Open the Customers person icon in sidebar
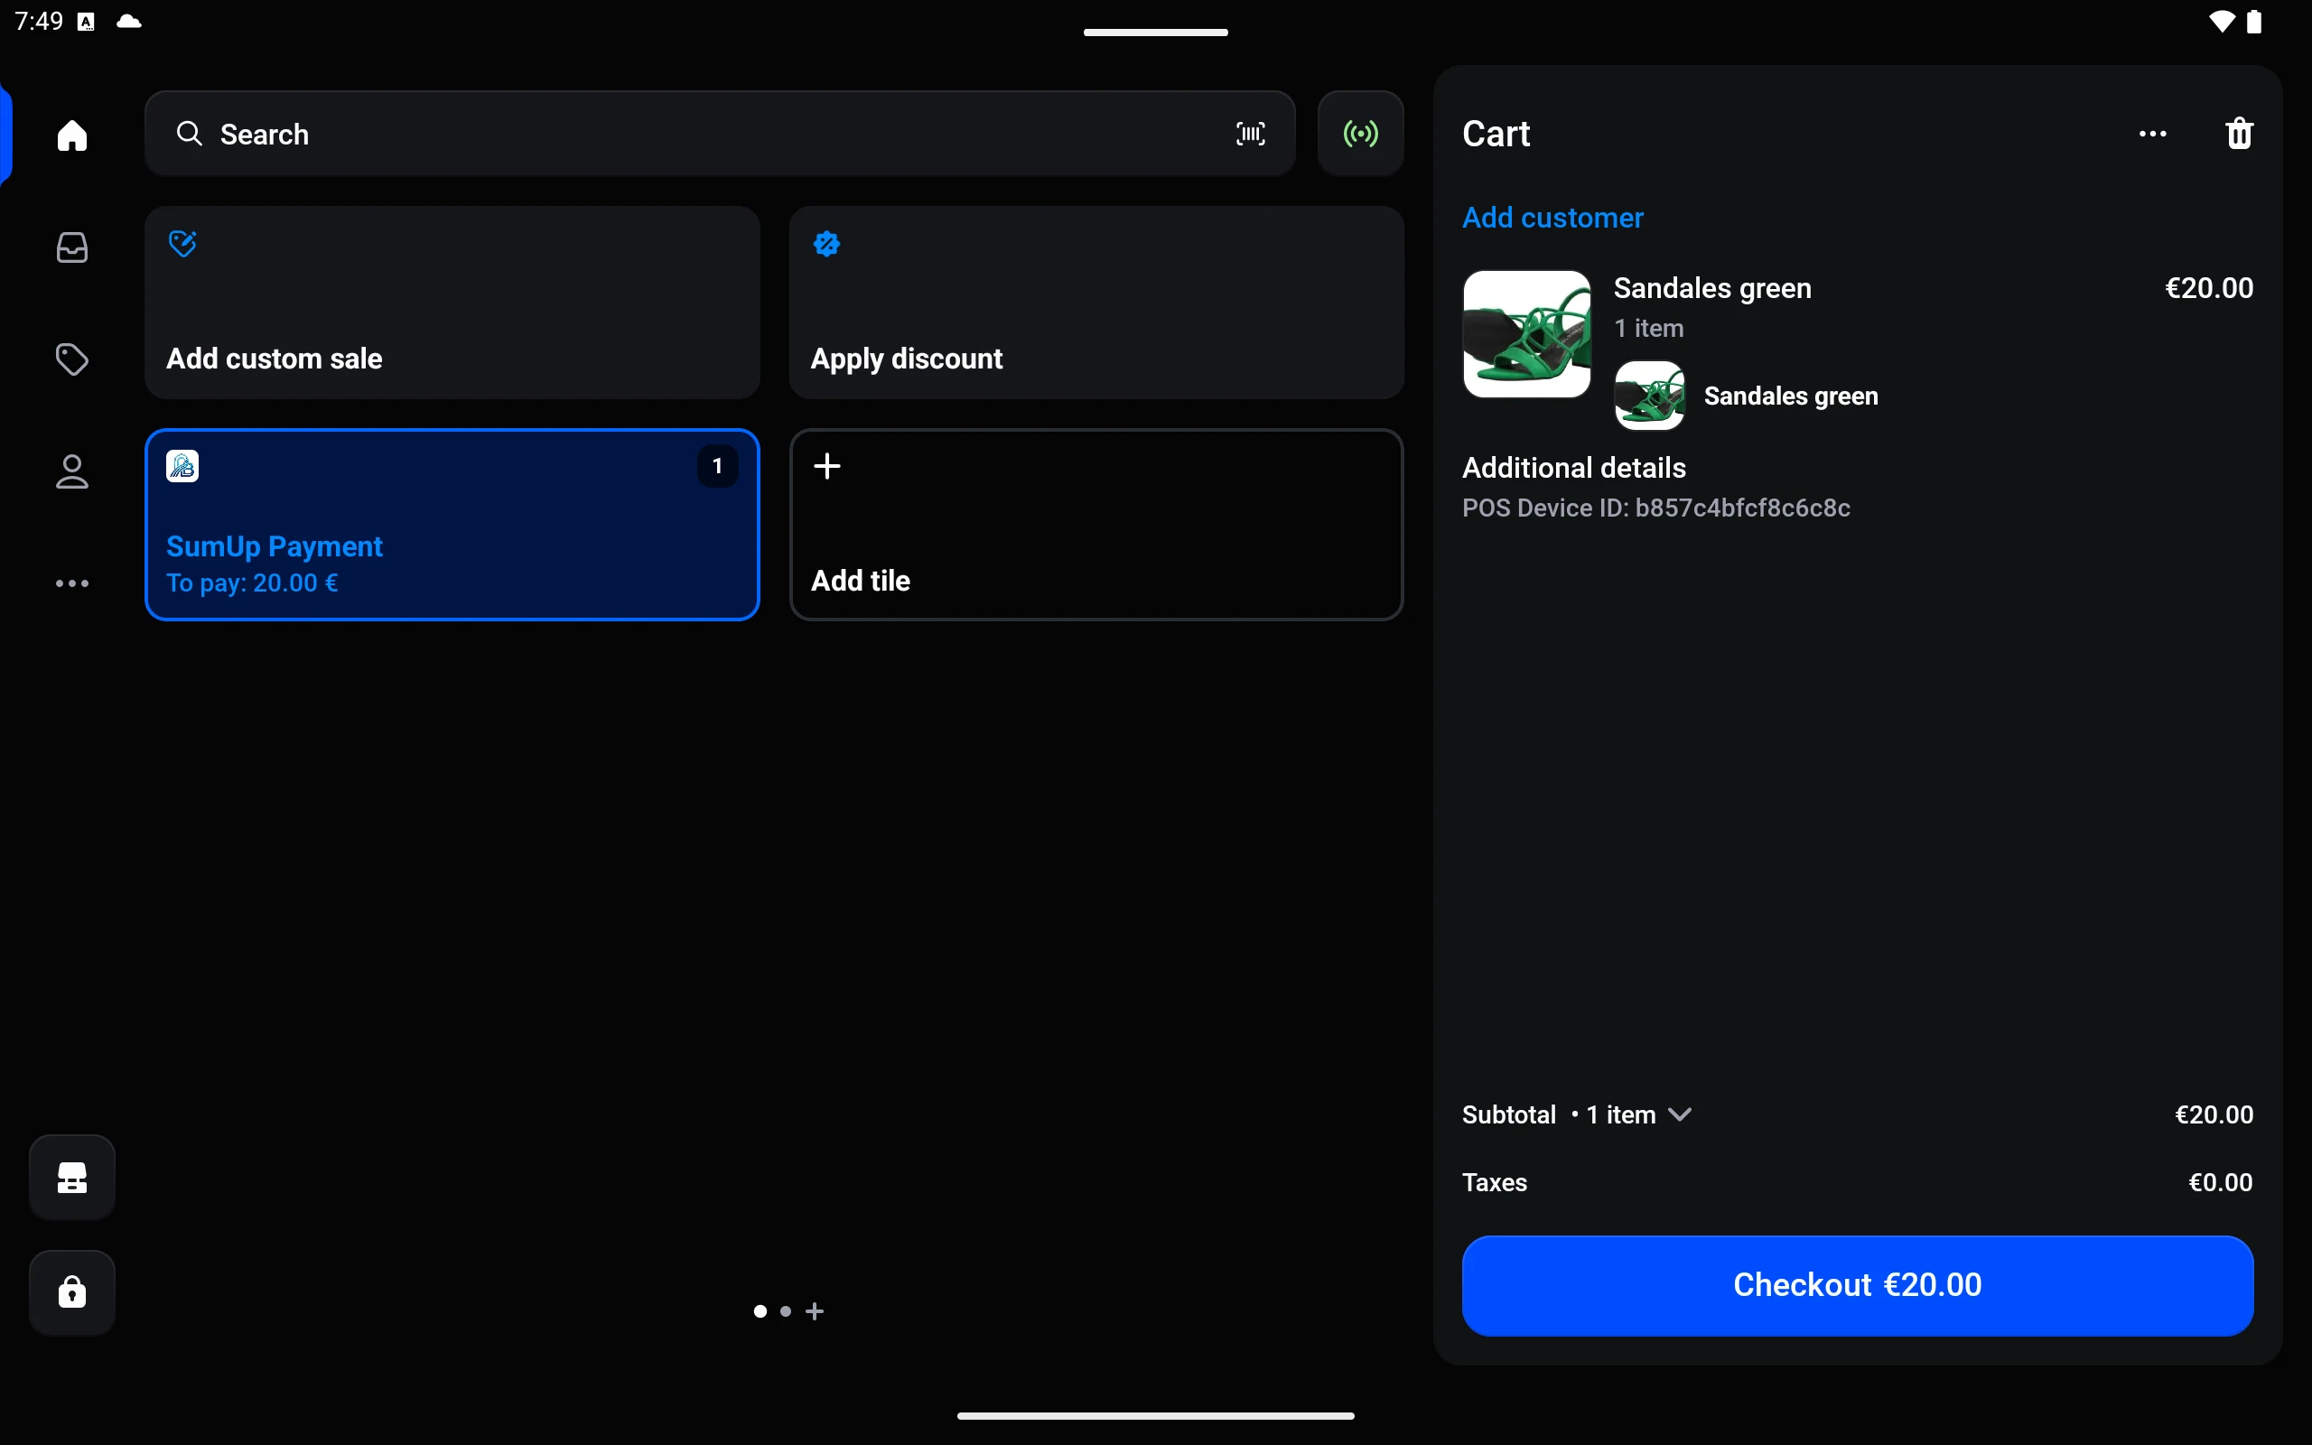Image resolution: width=2312 pixels, height=1445 pixels. click(71, 471)
